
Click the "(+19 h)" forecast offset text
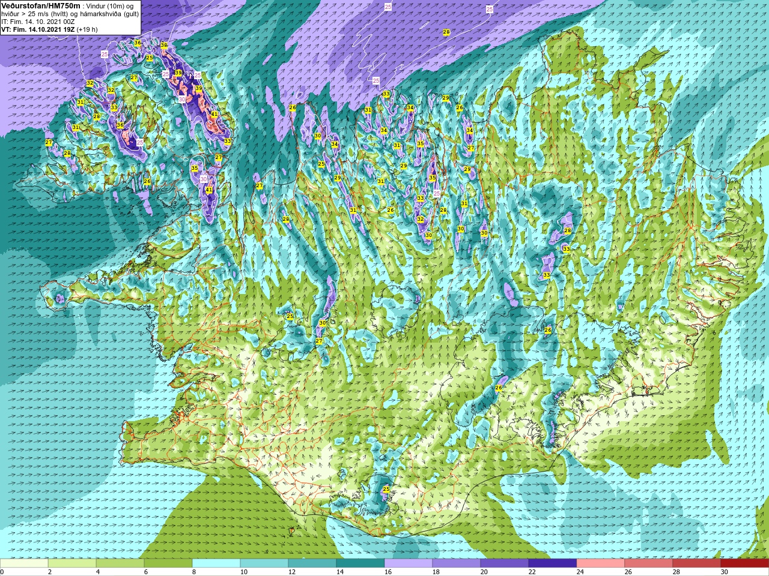point(87,29)
